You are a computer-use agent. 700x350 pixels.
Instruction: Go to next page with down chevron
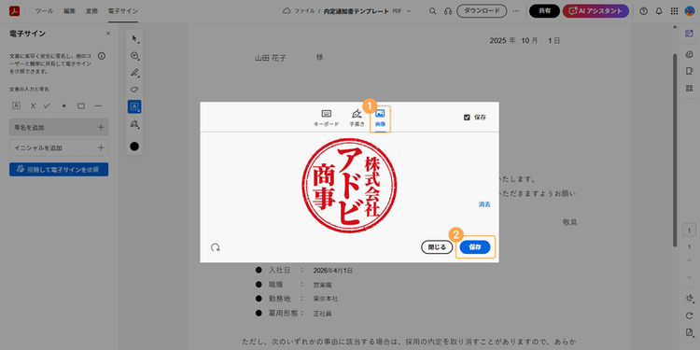pyautogui.click(x=689, y=277)
